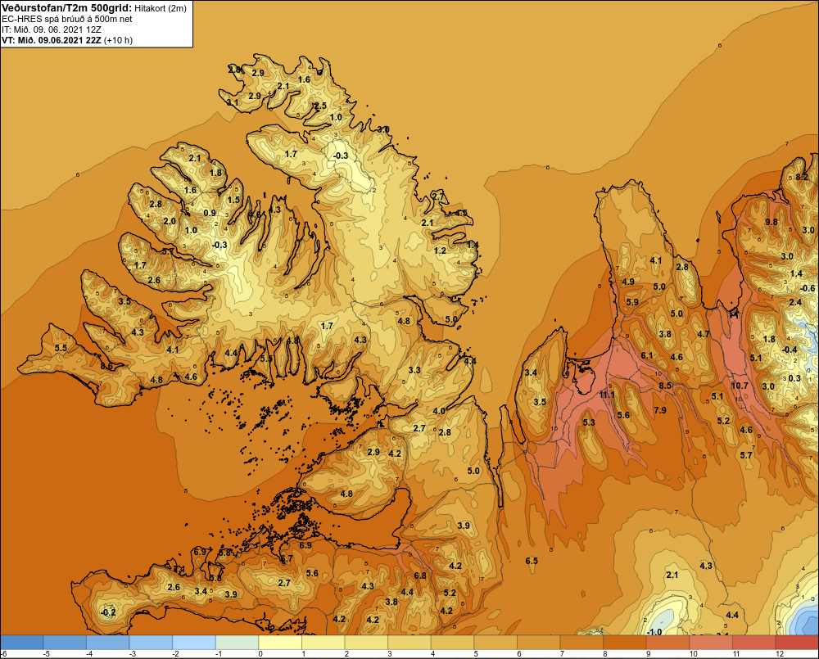Click the light blue swatch between -2 and -1

194,642
